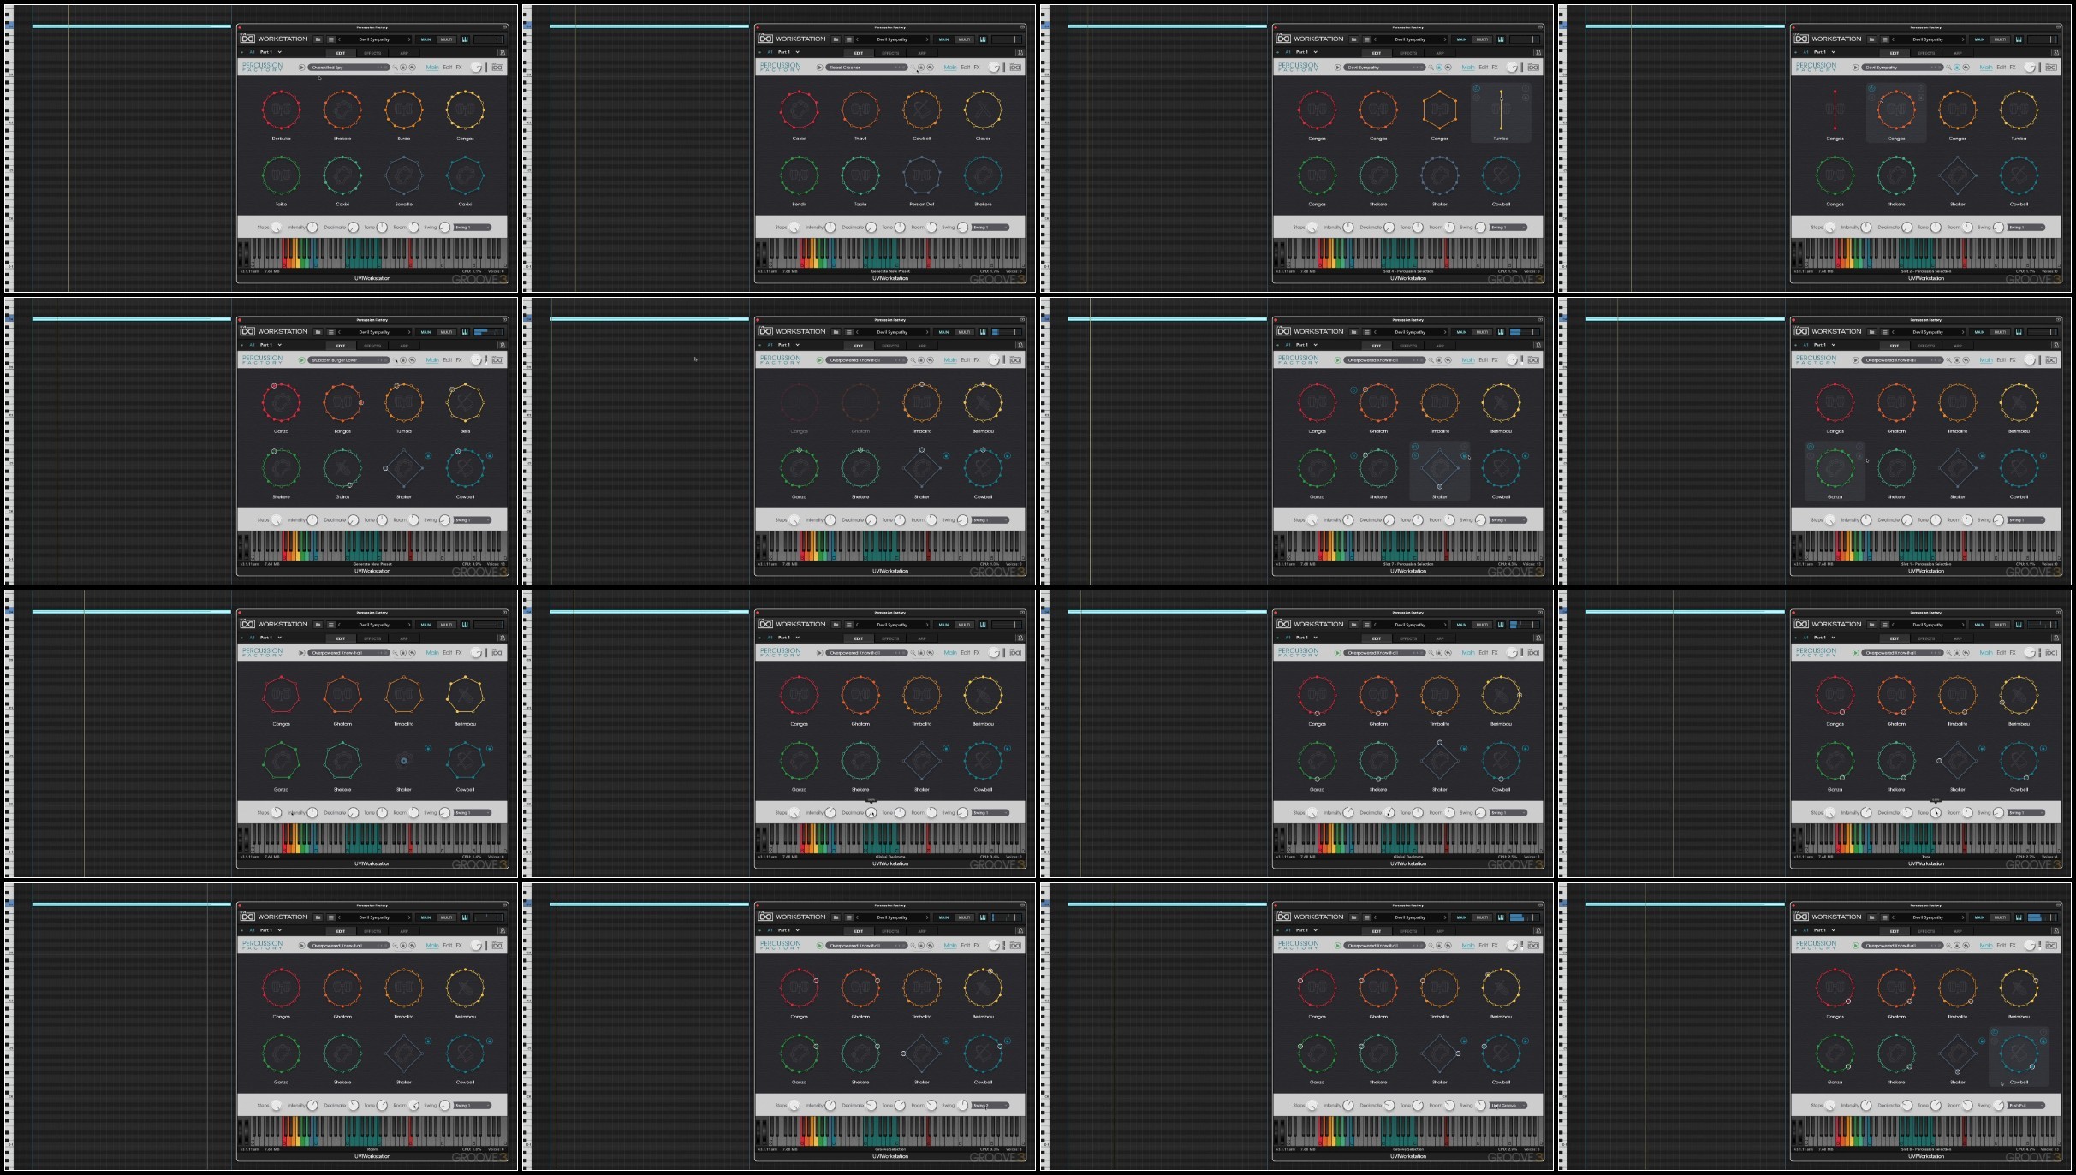The height and width of the screenshot is (1175, 2076).
Task: Click undo arrow icon beside Stubborn Burger Lover
Action: coord(412,360)
